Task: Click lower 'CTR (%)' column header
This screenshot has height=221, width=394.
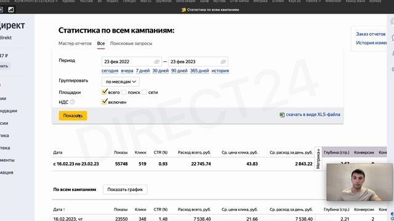Action: click(161, 209)
